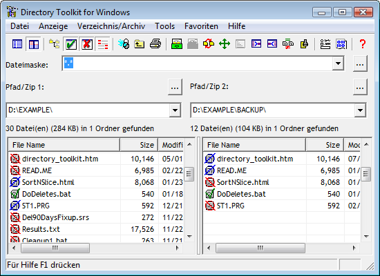Image resolution: width=380 pixels, height=276 pixels.
Task: Toggle the folder tree subdirectories icon
Action: click(55, 44)
